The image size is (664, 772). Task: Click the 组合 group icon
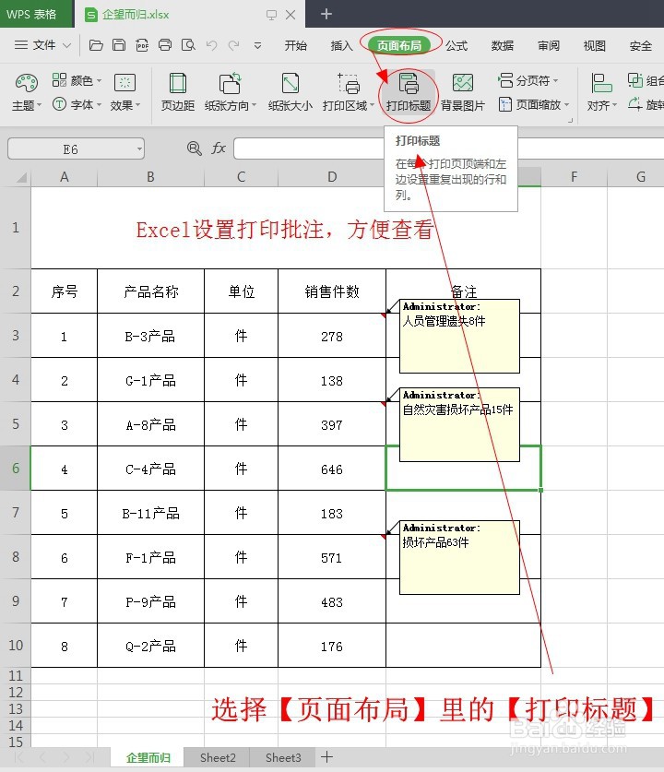tap(636, 80)
